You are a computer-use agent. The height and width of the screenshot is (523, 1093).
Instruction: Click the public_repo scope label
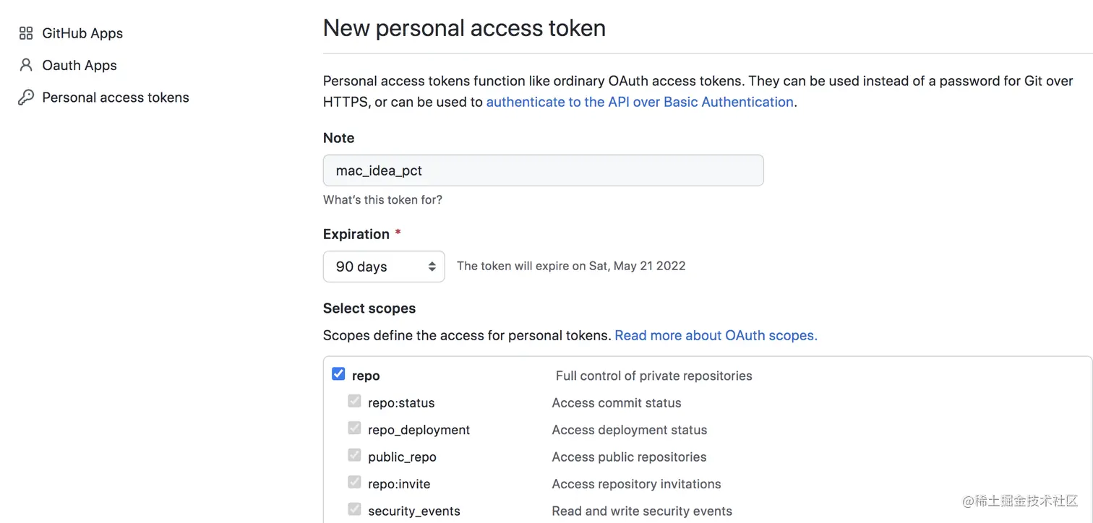402,457
